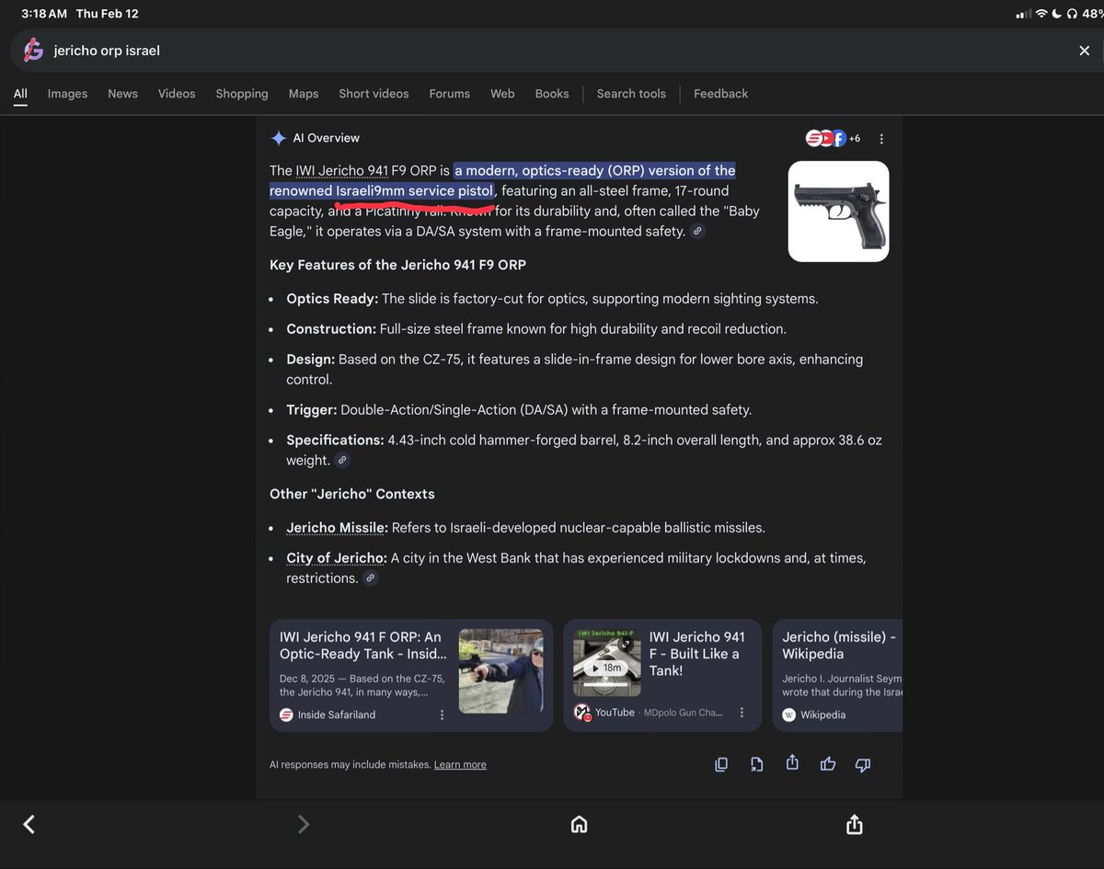The width and height of the screenshot is (1104, 869).
Task: Switch to Short videos tab
Action: pyautogui.click(x=374, y=94)
